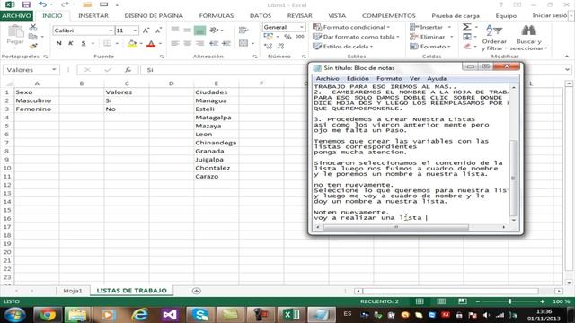The height and width of the screenshot is (323, 575).
Task: Select the cell containing Managua
Action: 216,100
